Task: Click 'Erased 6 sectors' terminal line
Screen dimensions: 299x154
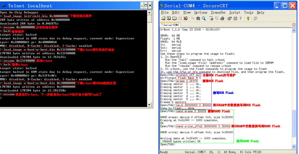Action: 173,102
